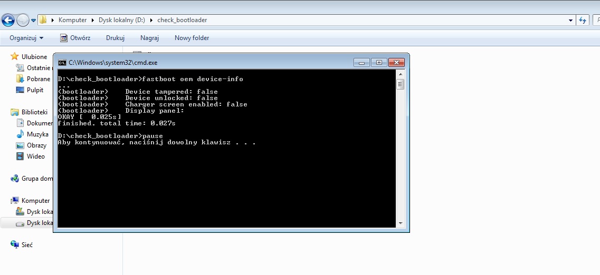Expand the address bar history dropdown arrow
The image size is (600, 275).
[x=571, y=21]
